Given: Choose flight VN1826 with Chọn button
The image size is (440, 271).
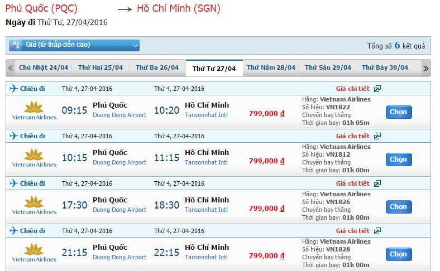Looking at the screenshot, I should 398,207.
